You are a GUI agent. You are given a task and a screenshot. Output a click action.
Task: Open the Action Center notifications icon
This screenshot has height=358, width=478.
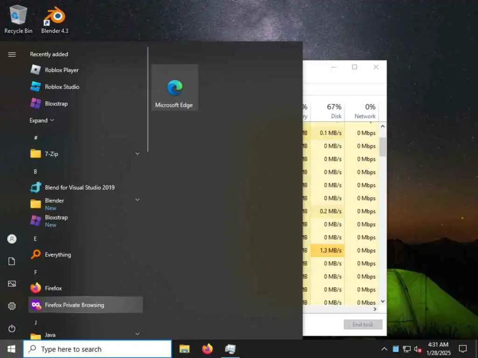463,349
